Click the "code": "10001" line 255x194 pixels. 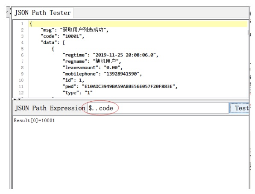[x=62, y=36]
